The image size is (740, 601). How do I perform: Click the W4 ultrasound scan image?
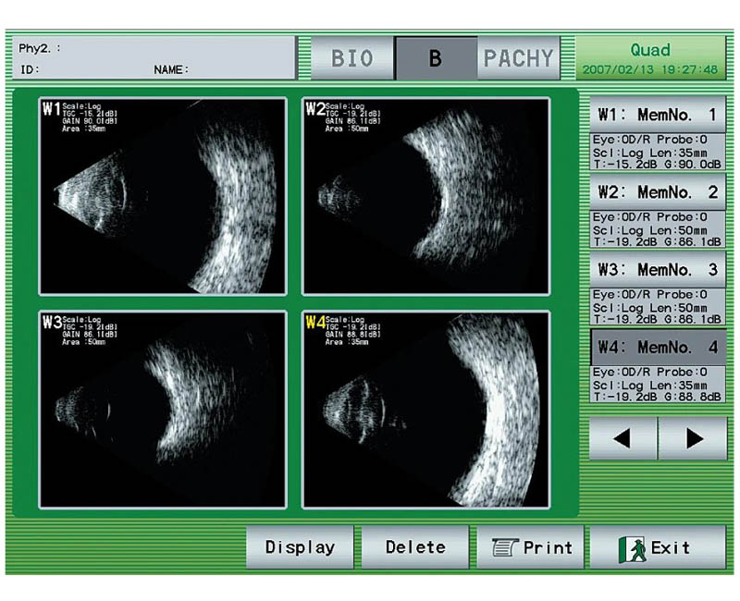click(x=425, y=409)
